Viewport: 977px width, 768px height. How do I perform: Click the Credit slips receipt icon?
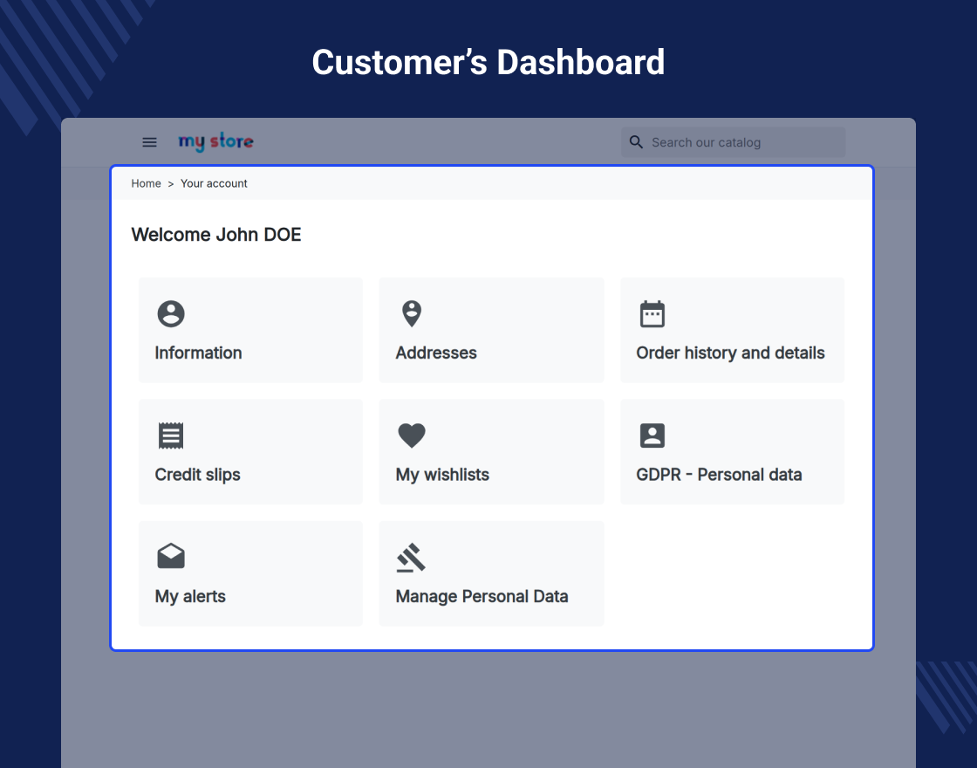pyautogui.click(x=171, y=435)
